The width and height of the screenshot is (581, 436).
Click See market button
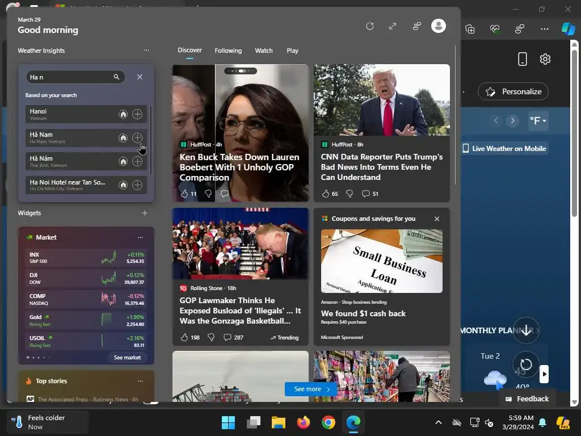click(127, 358)
